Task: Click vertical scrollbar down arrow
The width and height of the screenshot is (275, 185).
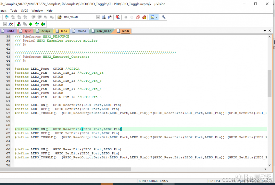Action: click(x=270, y=165)
